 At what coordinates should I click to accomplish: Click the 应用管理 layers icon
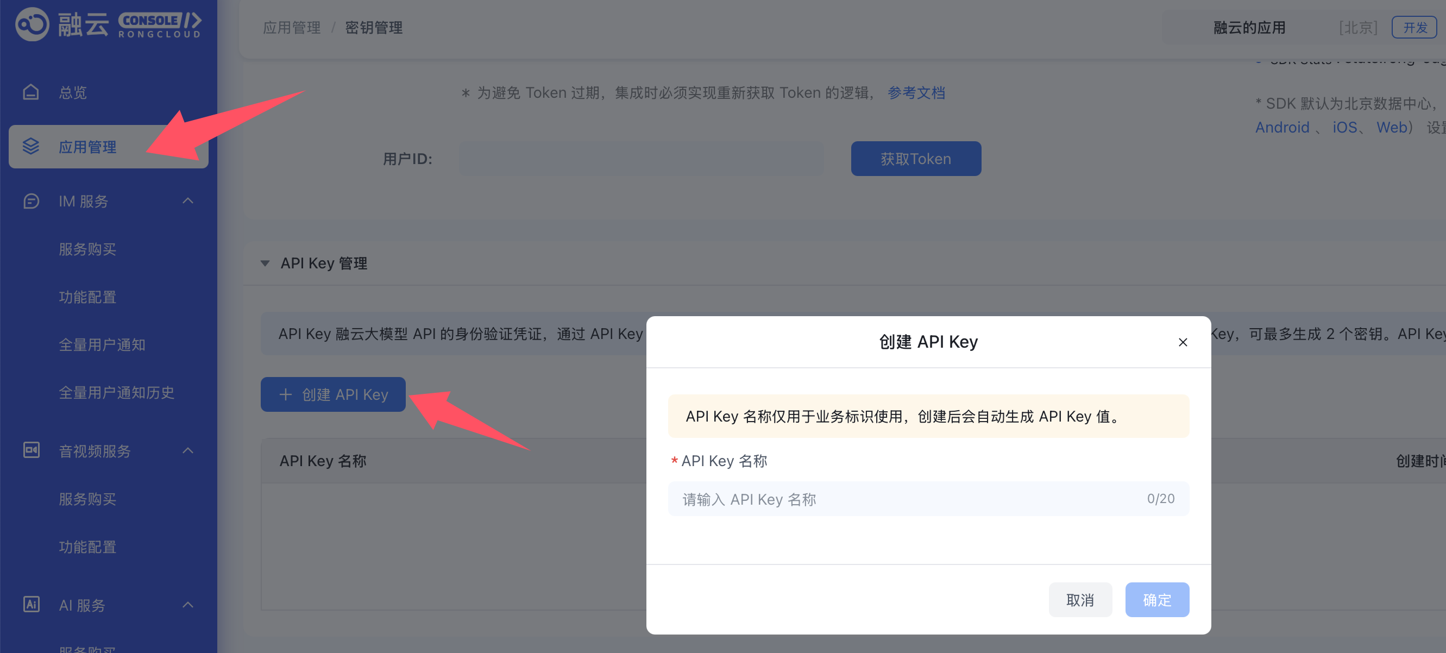point(31,147)
